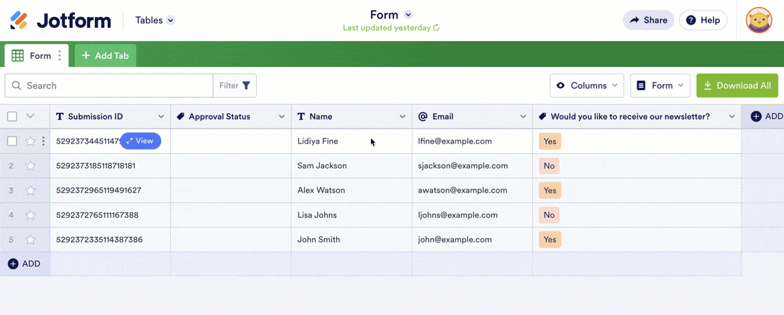Open the Email column header dropdown arrow
Screen dimensions: 784x315
pos(523,117)
